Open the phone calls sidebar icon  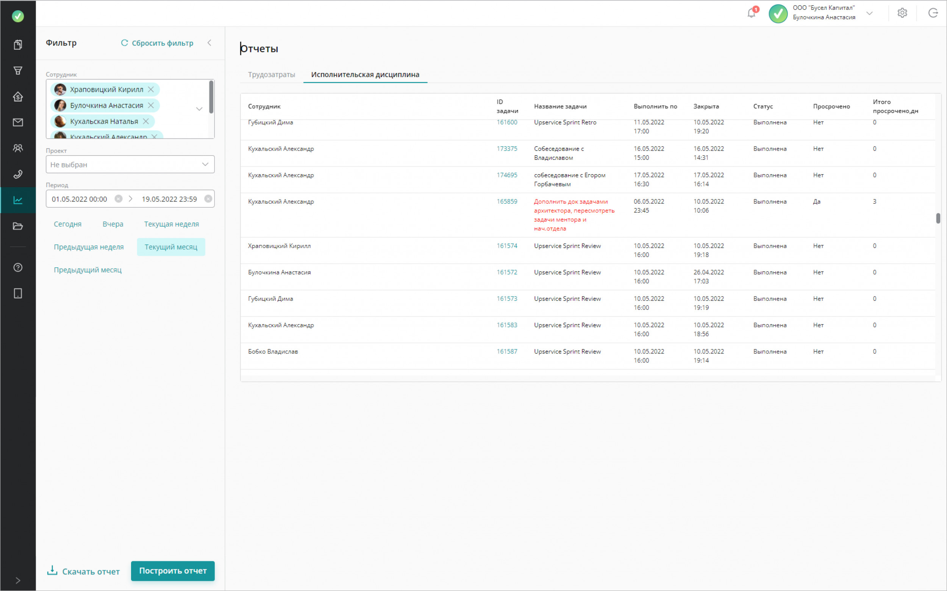(x=17, y=174)
